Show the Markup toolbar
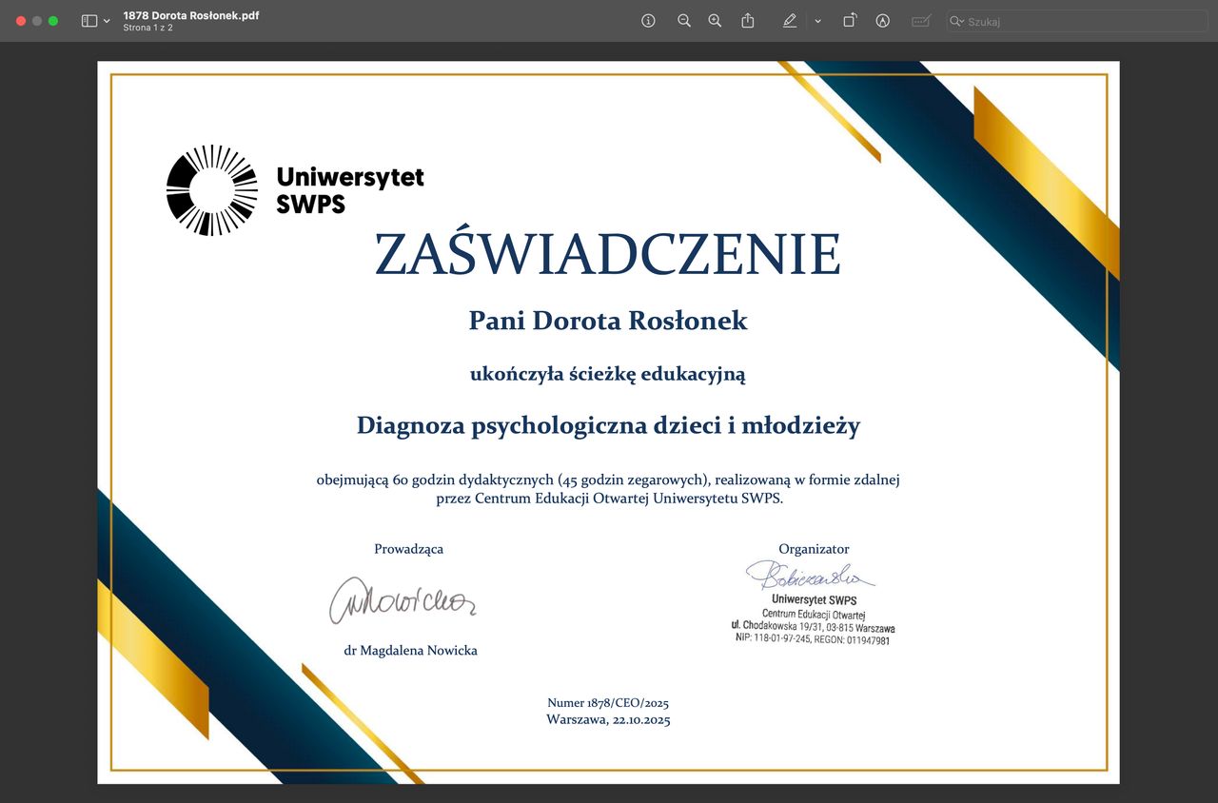Image resolution: width=1218 pixels, height=803 pixels. 882,21
